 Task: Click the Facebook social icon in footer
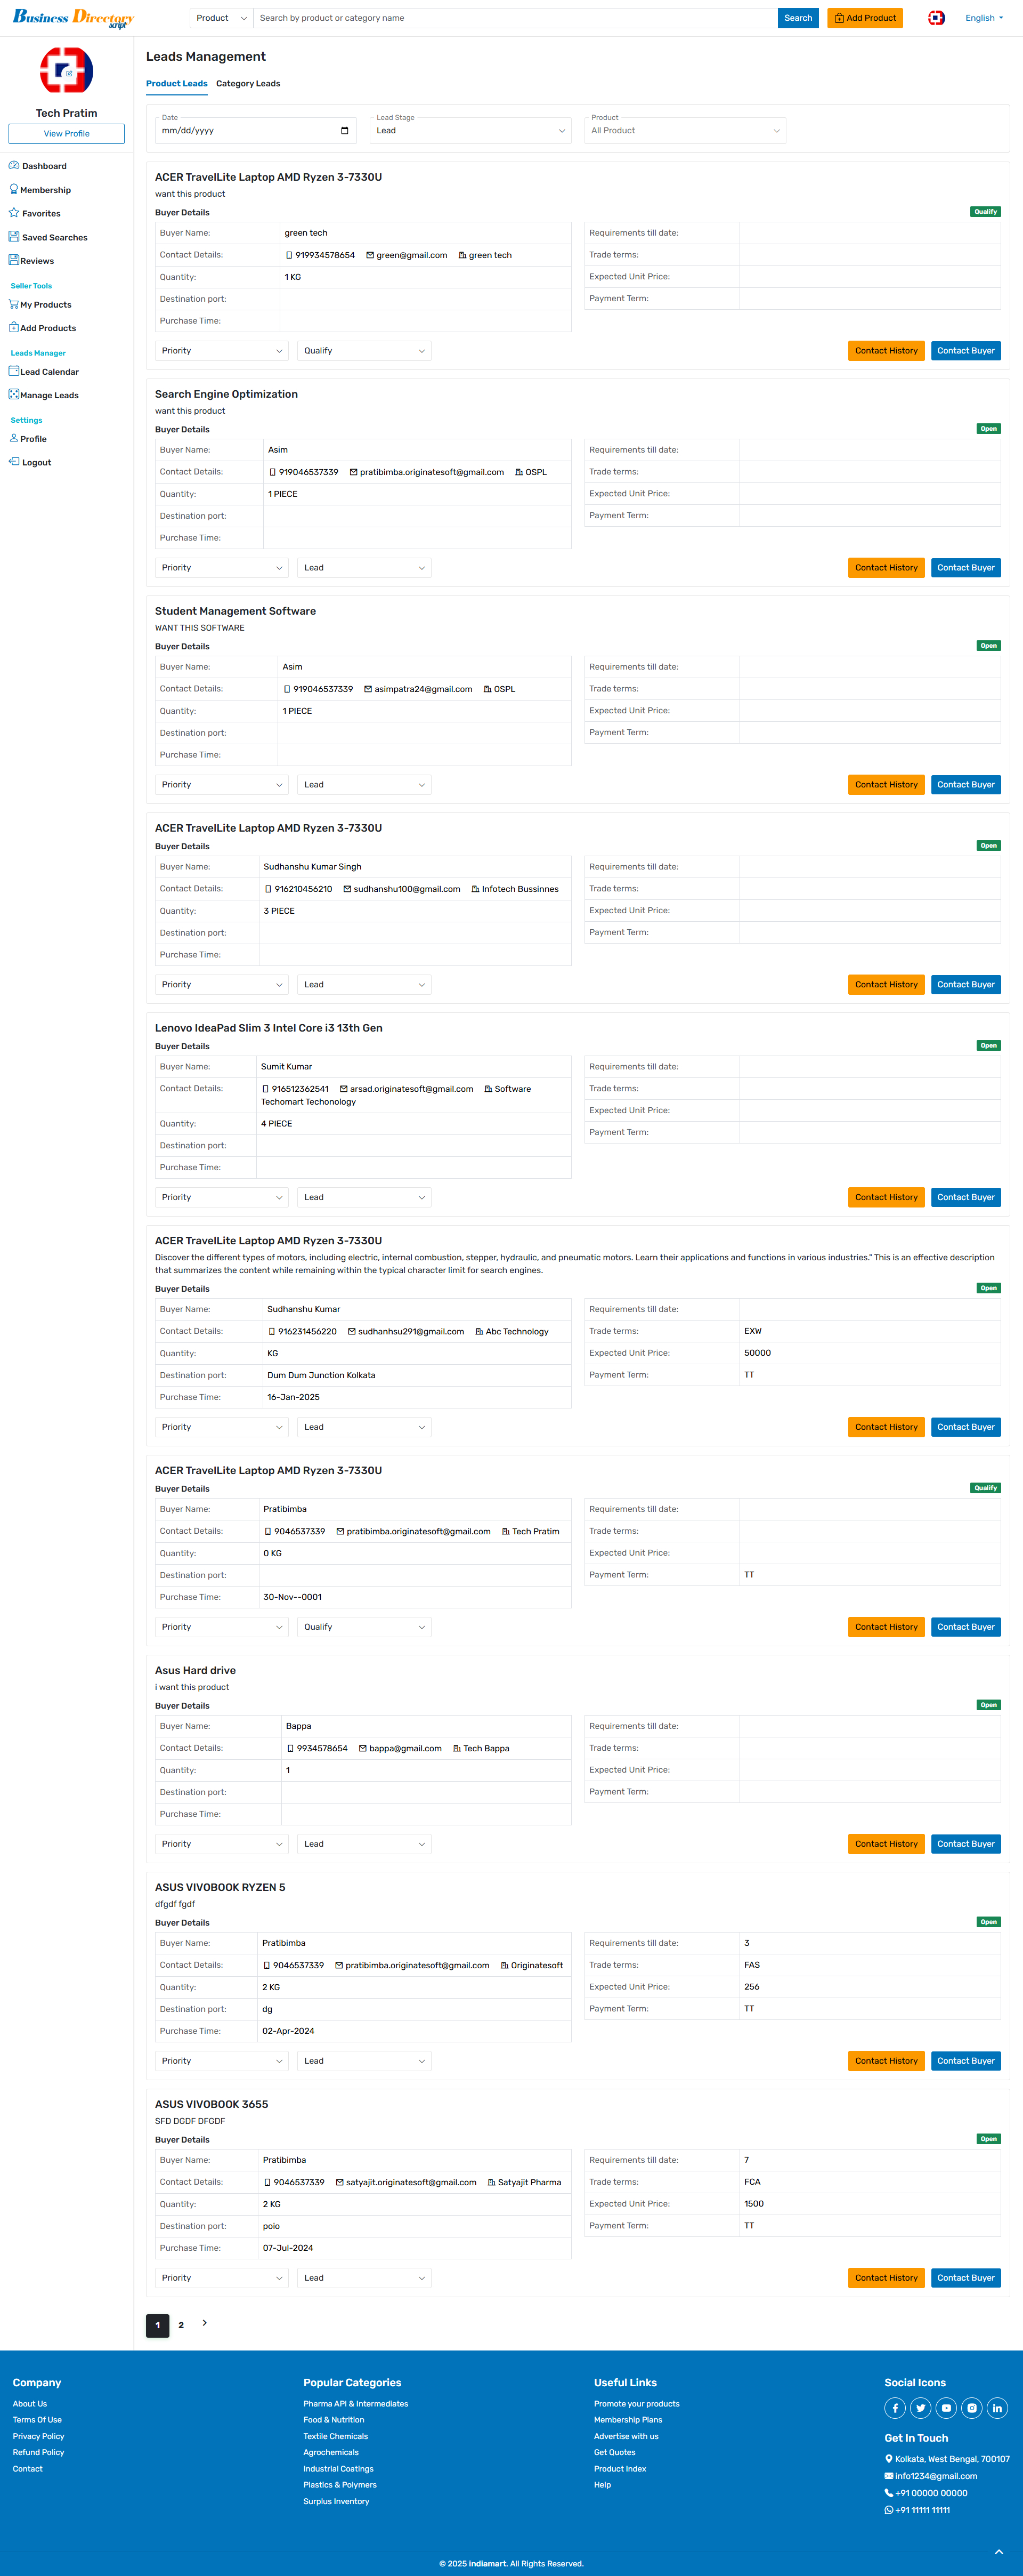click(895, 2408)
